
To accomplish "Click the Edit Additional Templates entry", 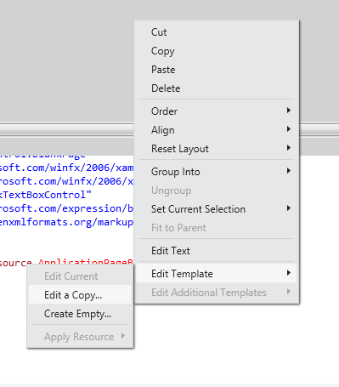I will click(217, 293).
